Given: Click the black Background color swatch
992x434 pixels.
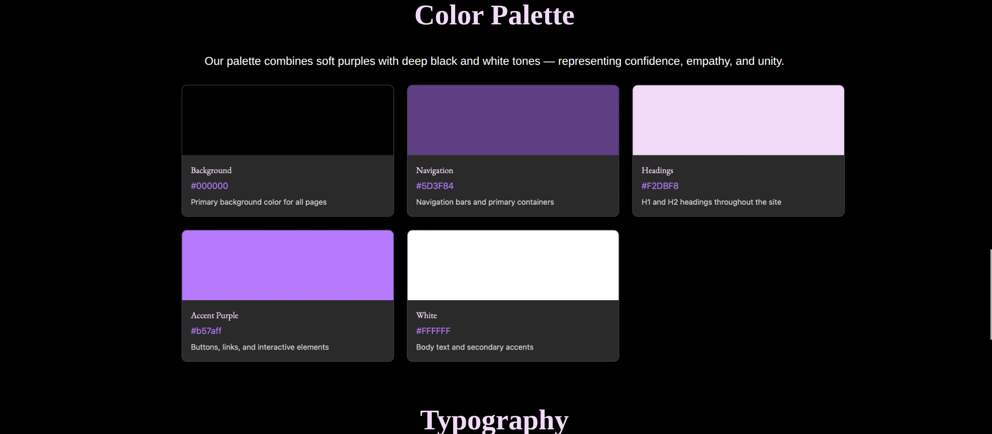Looking at the screenshot, I should pos(288,120).
